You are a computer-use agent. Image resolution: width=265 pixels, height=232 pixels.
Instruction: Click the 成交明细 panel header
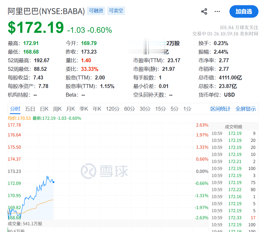(x=233, y=127)
